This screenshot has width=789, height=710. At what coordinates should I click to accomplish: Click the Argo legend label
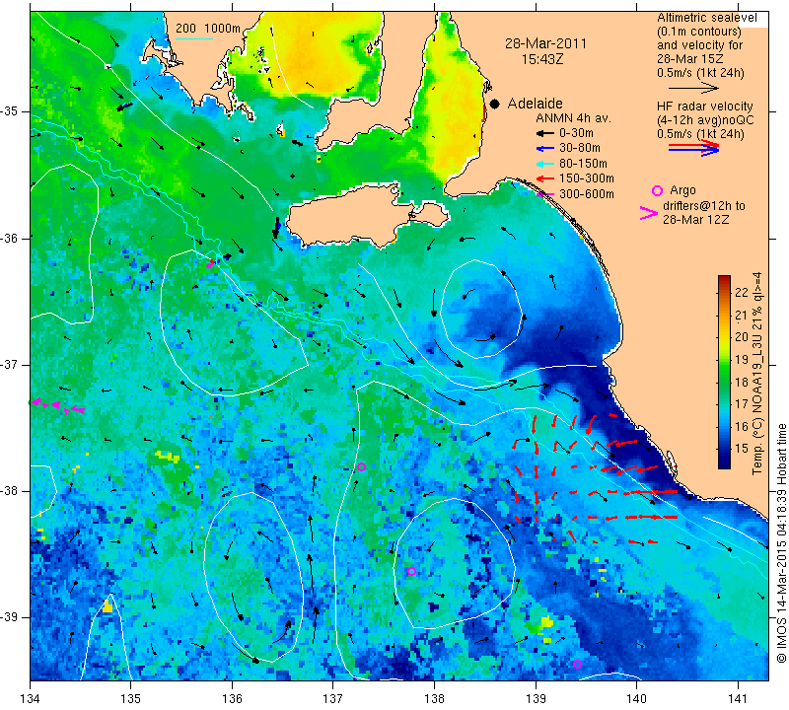coord(682,190)
